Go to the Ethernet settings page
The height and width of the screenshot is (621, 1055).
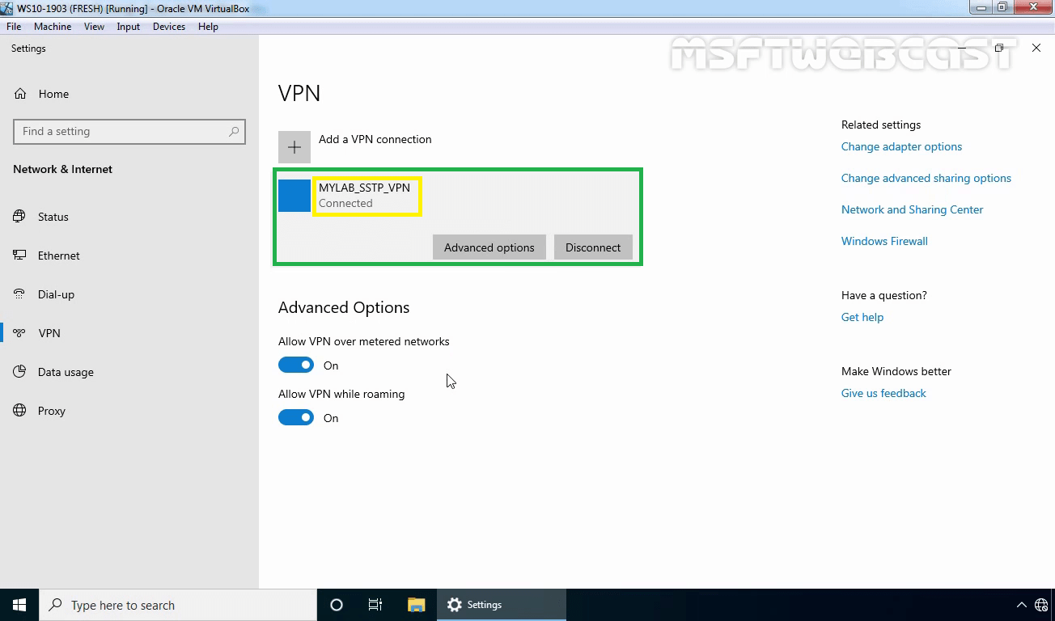58,256
